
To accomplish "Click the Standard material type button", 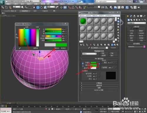I will coord(113,48).
